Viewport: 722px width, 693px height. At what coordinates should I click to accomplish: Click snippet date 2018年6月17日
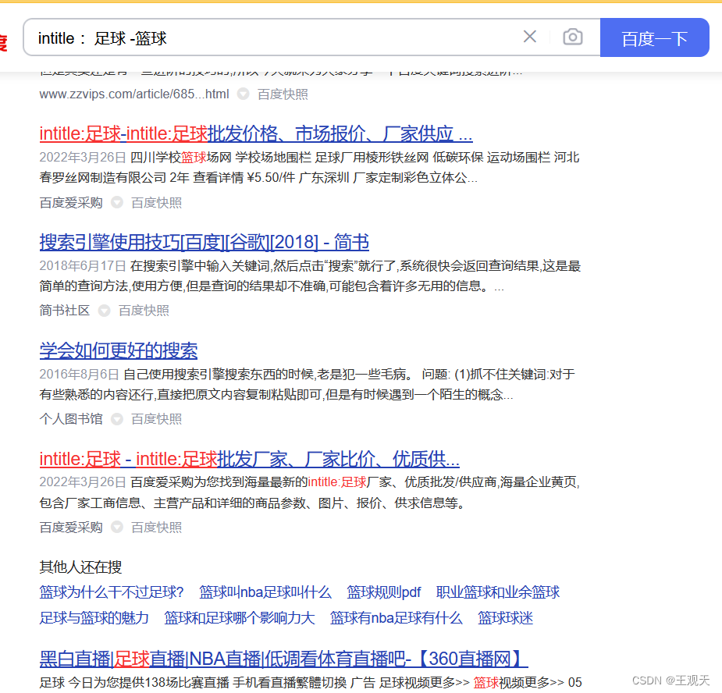click(83, 266)
